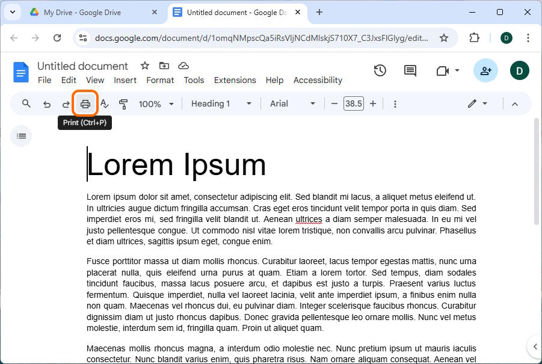
Task: Click the spelling and grammar check icon
Action: 105,103
